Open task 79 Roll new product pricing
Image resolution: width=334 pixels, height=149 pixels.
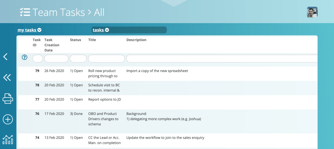(x=103, y=74)
